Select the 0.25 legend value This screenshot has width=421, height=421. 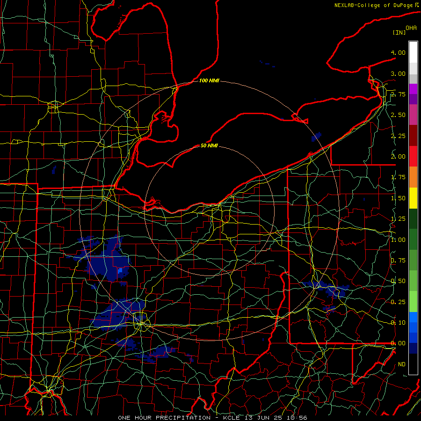pos(398,302)
